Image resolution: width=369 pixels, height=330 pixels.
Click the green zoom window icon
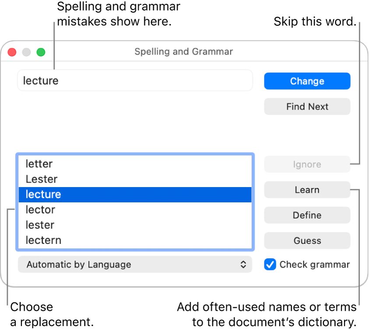click(x=40, y=52)
